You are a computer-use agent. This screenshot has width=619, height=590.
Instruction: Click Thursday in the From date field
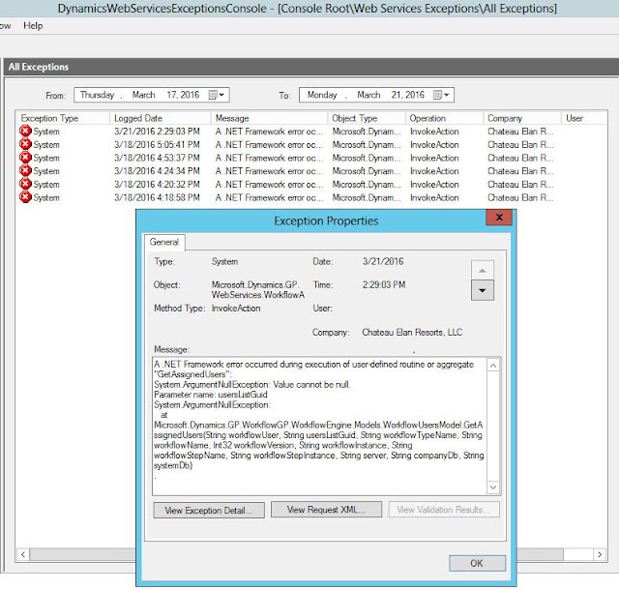[97, 95]
